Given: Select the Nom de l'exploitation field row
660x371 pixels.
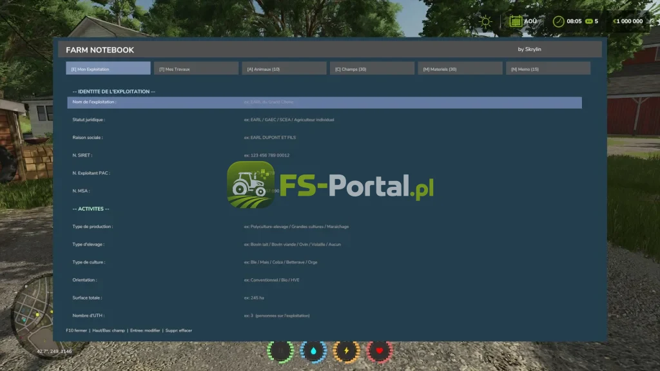Looking at the screenshot, I should click(325, 102).
